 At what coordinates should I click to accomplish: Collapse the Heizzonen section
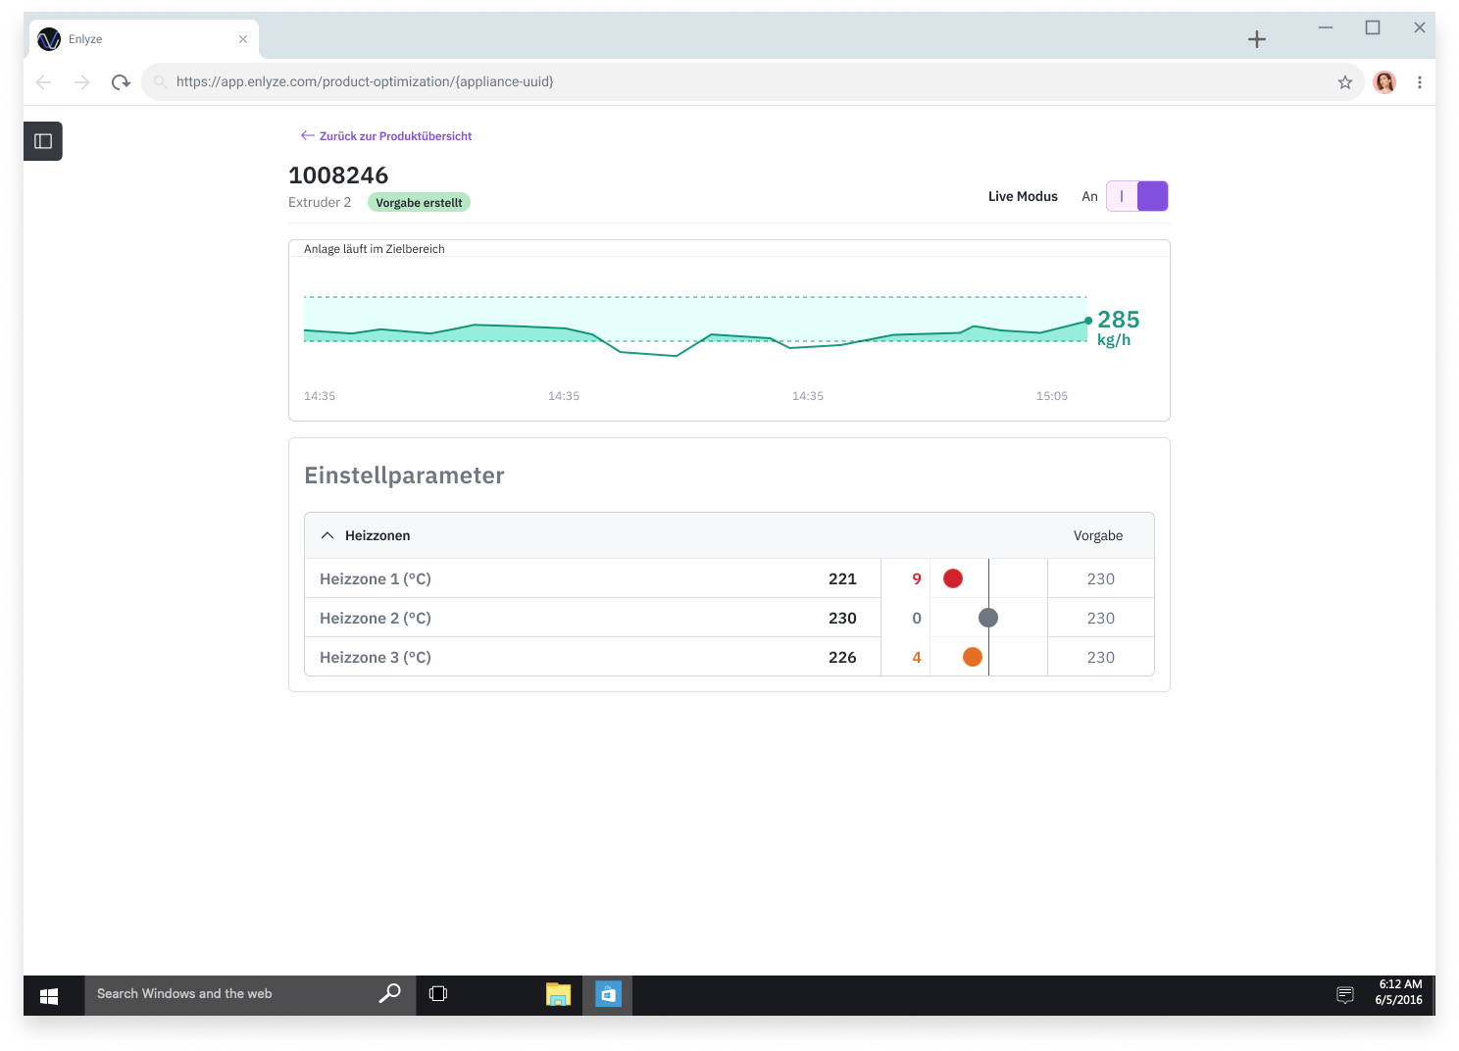pyautogui.click(x=327, y=535)
